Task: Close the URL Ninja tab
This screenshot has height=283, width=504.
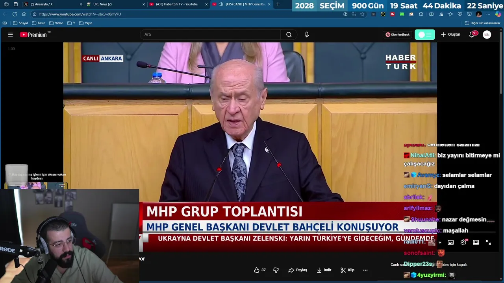Action: (x=144, y=4)
